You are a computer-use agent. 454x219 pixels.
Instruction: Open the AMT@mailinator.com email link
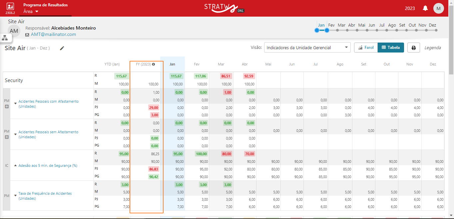click(53, 34)
